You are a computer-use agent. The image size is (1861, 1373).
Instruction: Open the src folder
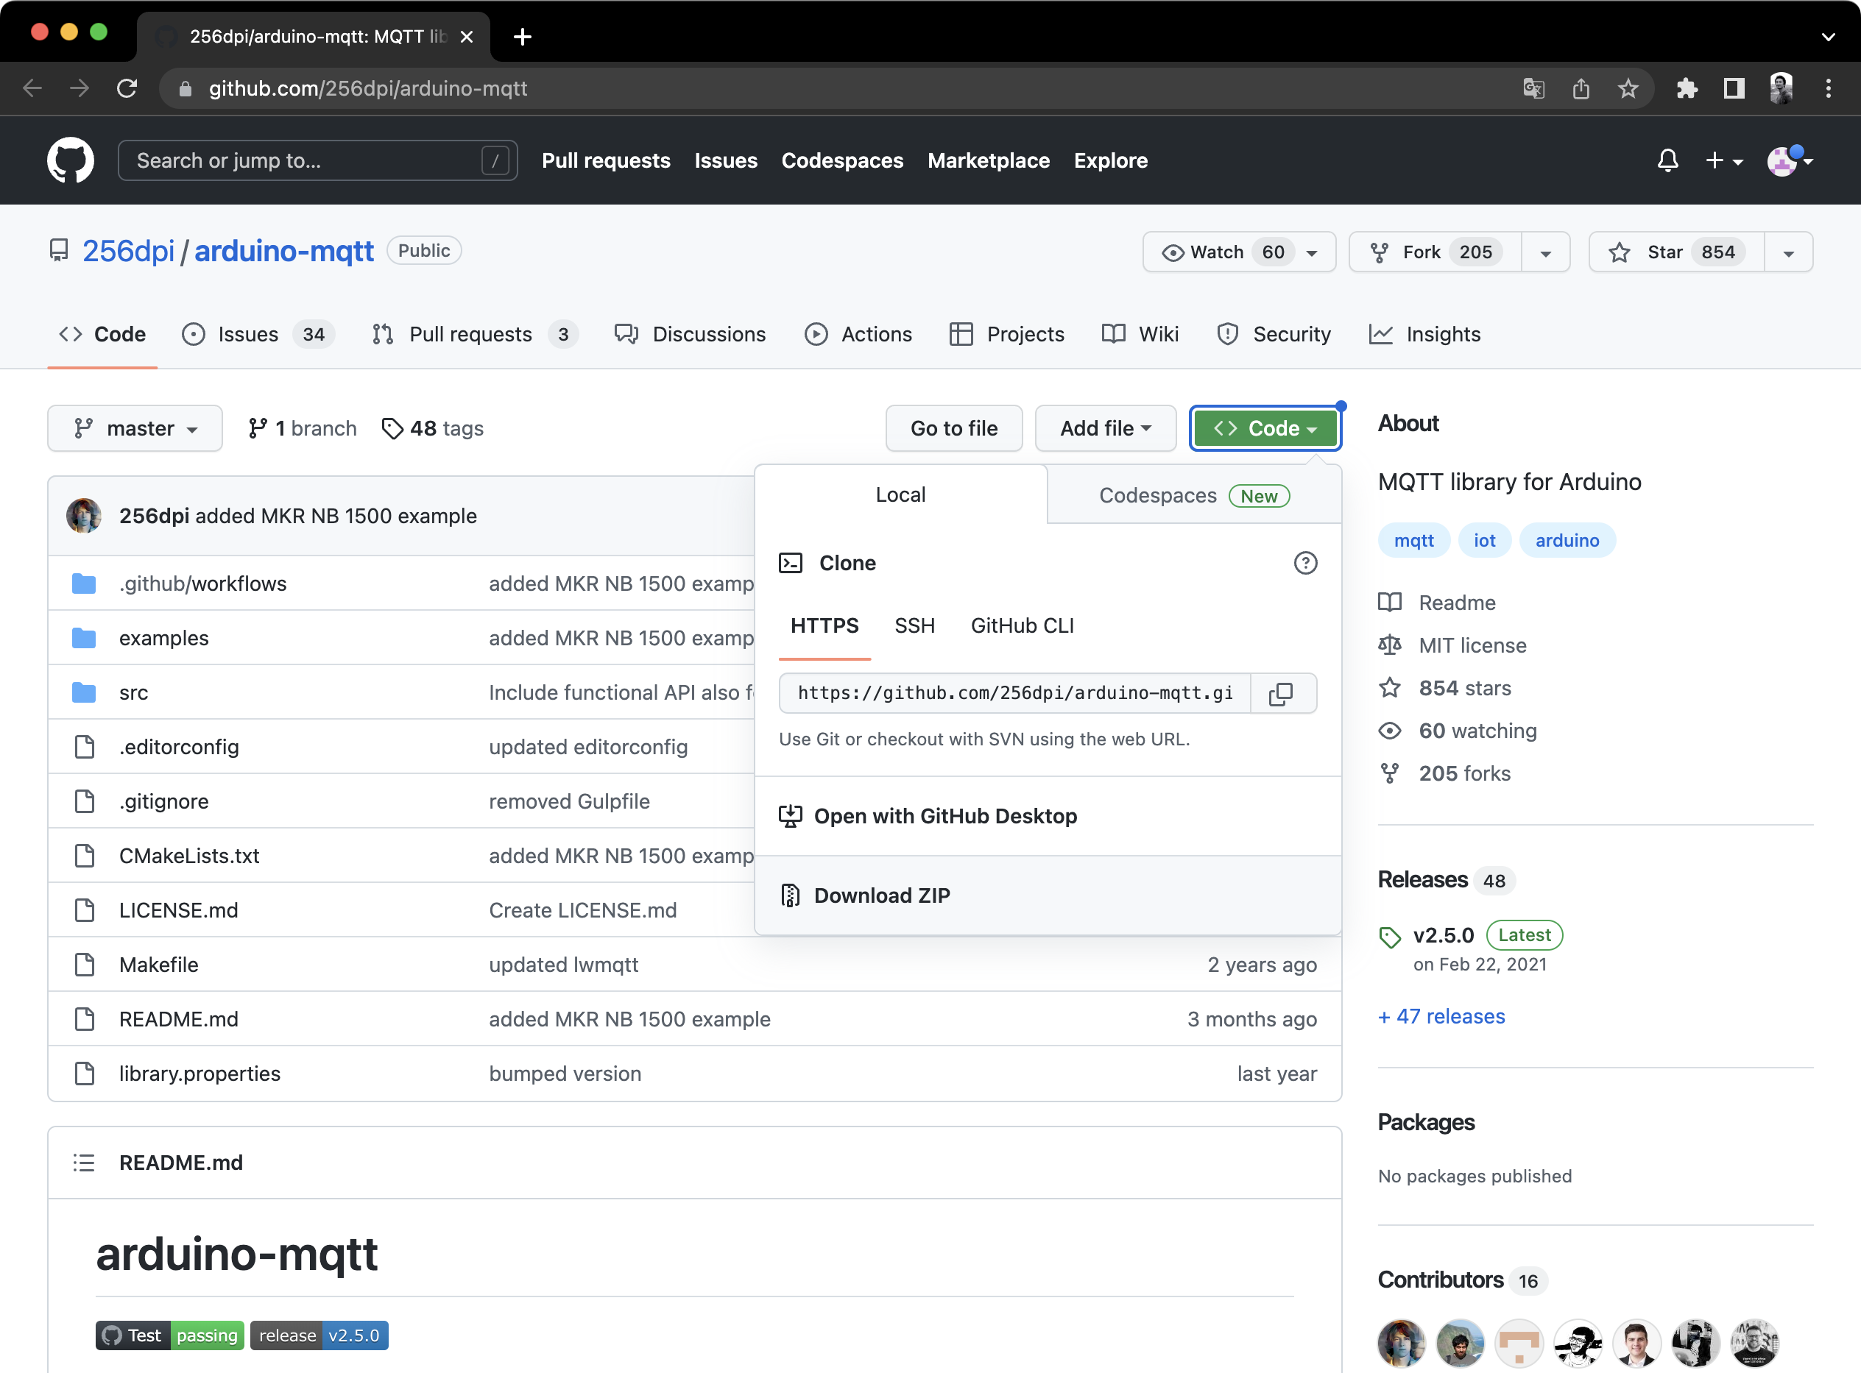point(134,692)
